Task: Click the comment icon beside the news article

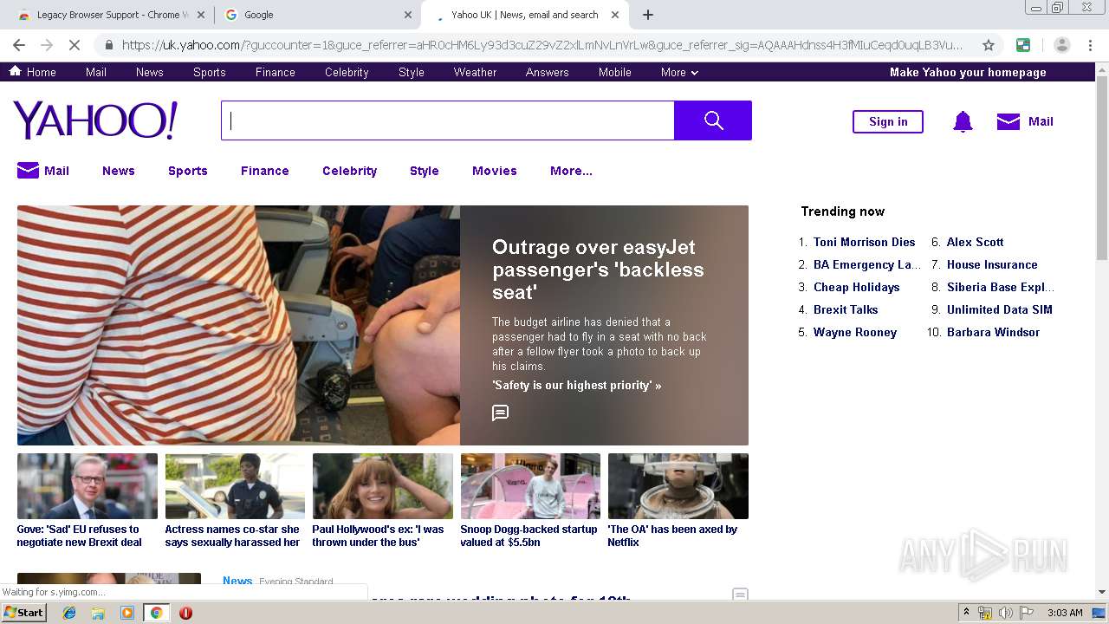Action: pyautogui.click(x=740, y=595)
